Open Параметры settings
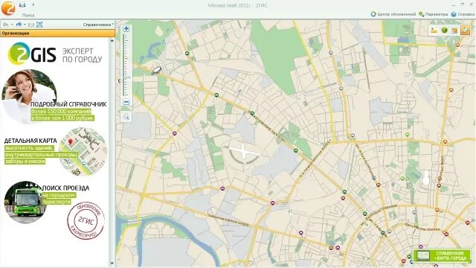The width and height of the screenshot is (476, 268). (433, 14)
